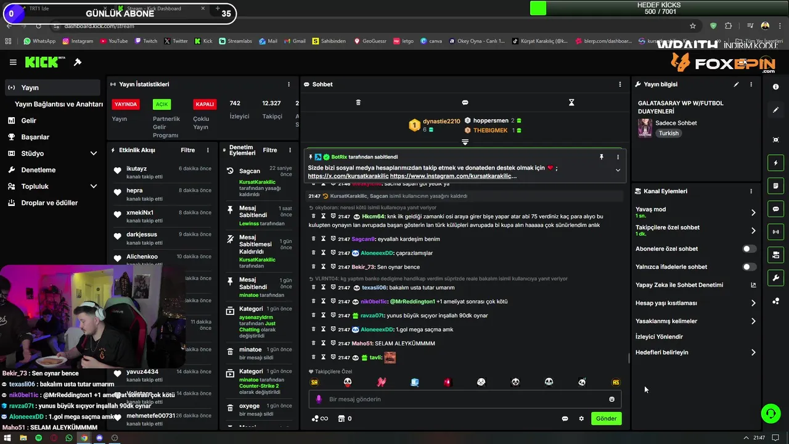Image resolution: width=789 pixels, height=444 pixels.
Task: Expand the pinned message with chevron
Action: 618,170
